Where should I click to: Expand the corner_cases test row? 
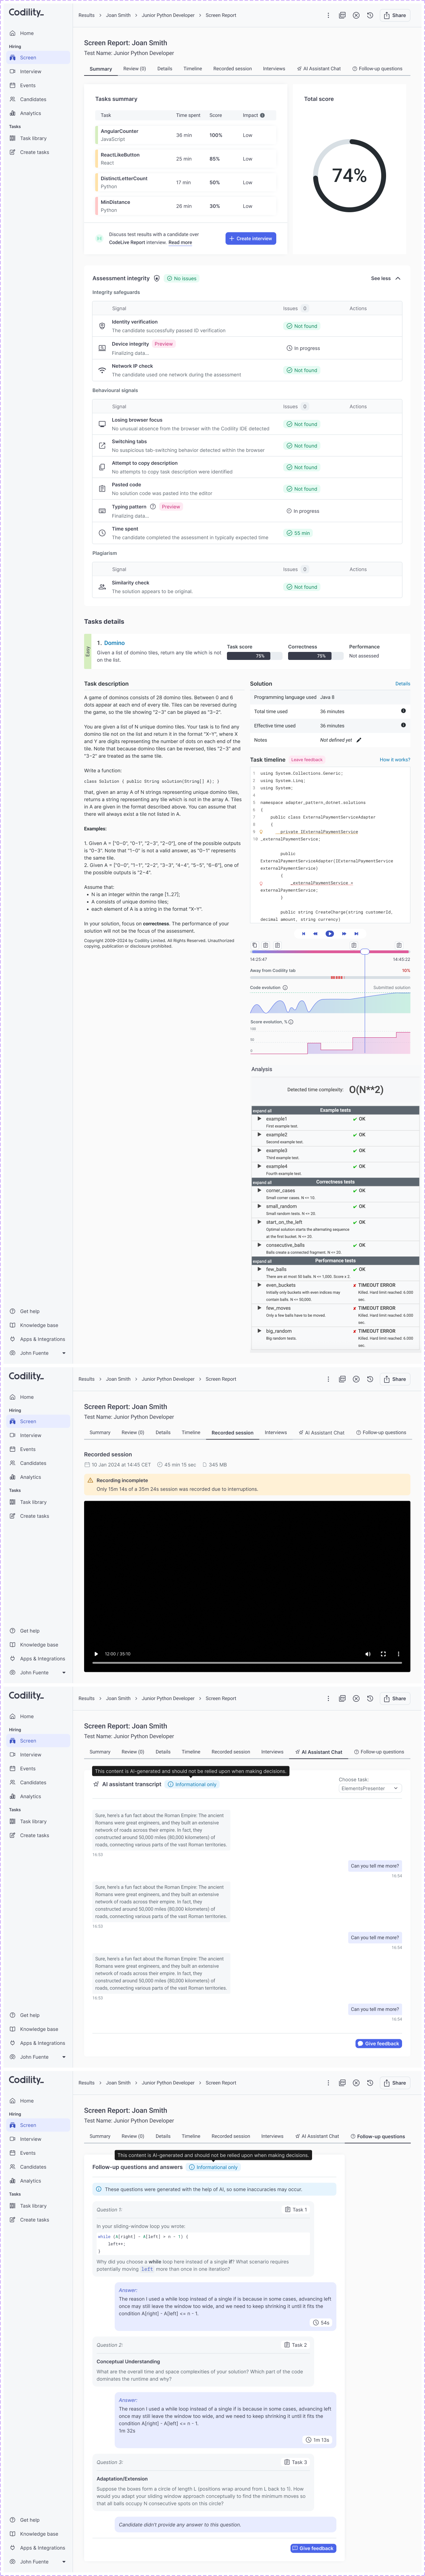pos(259,1190)
